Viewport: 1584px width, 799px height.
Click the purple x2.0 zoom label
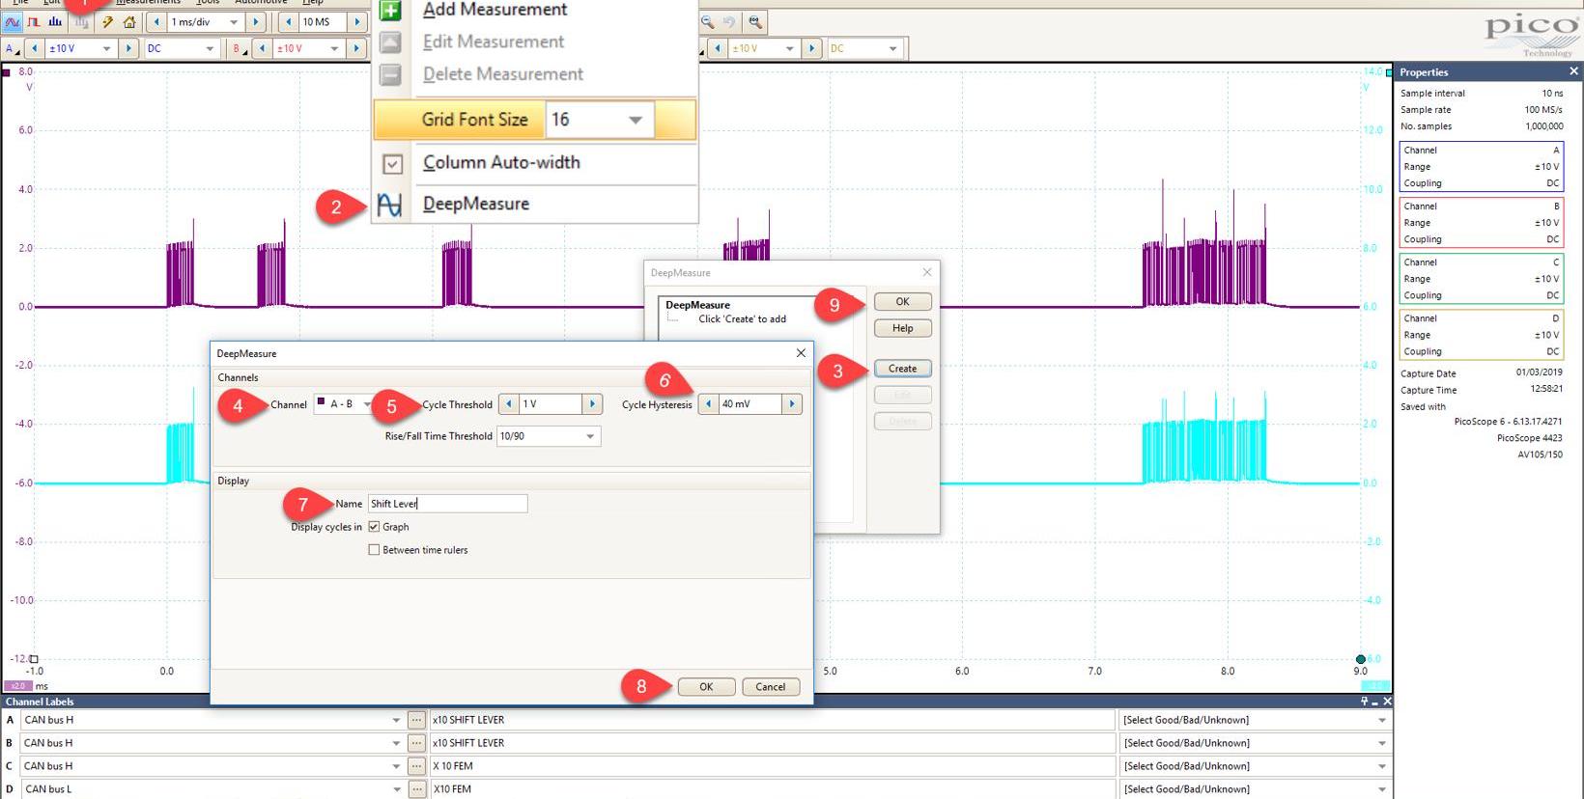coord(19,686)
